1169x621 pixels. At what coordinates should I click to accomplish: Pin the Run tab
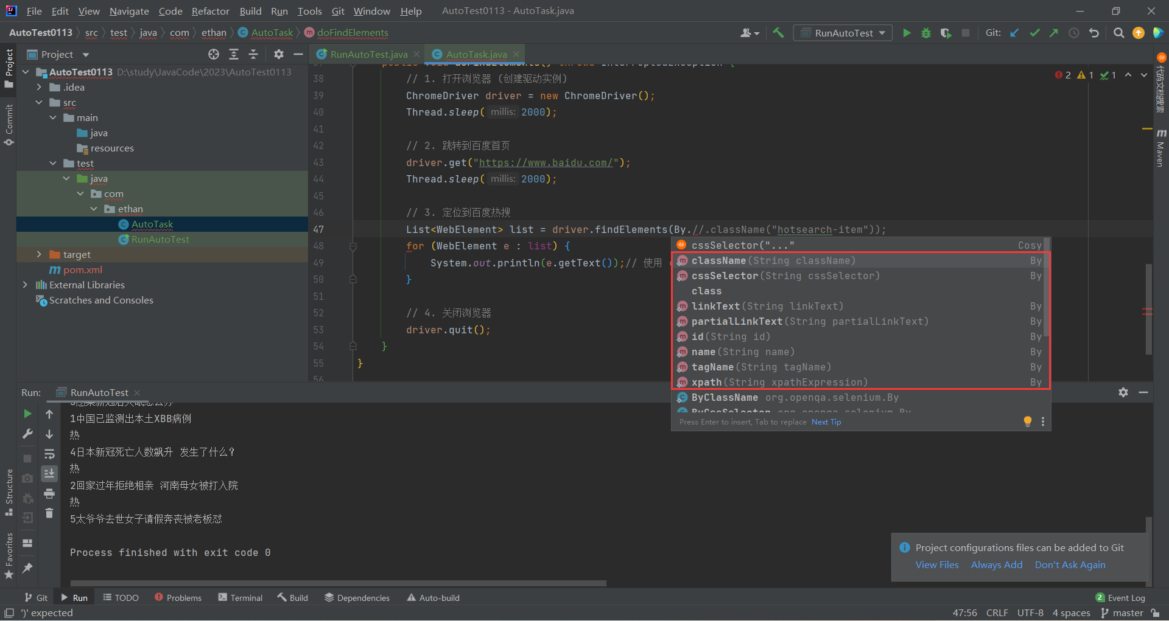pyautogui.click(x=27, y=567)
